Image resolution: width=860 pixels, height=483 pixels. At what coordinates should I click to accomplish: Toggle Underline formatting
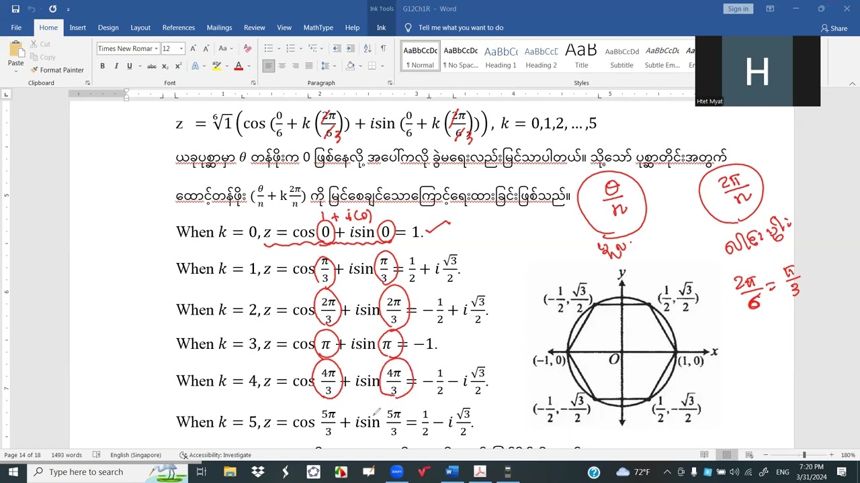tap(129, 66)
